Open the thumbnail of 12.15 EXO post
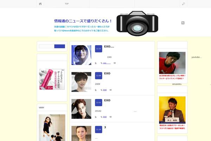Viewport: 211px width, 141px height. (81, 55)
